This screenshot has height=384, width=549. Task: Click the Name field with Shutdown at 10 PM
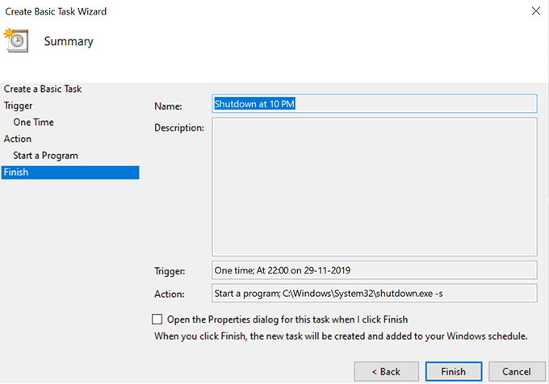click(374, 103)
